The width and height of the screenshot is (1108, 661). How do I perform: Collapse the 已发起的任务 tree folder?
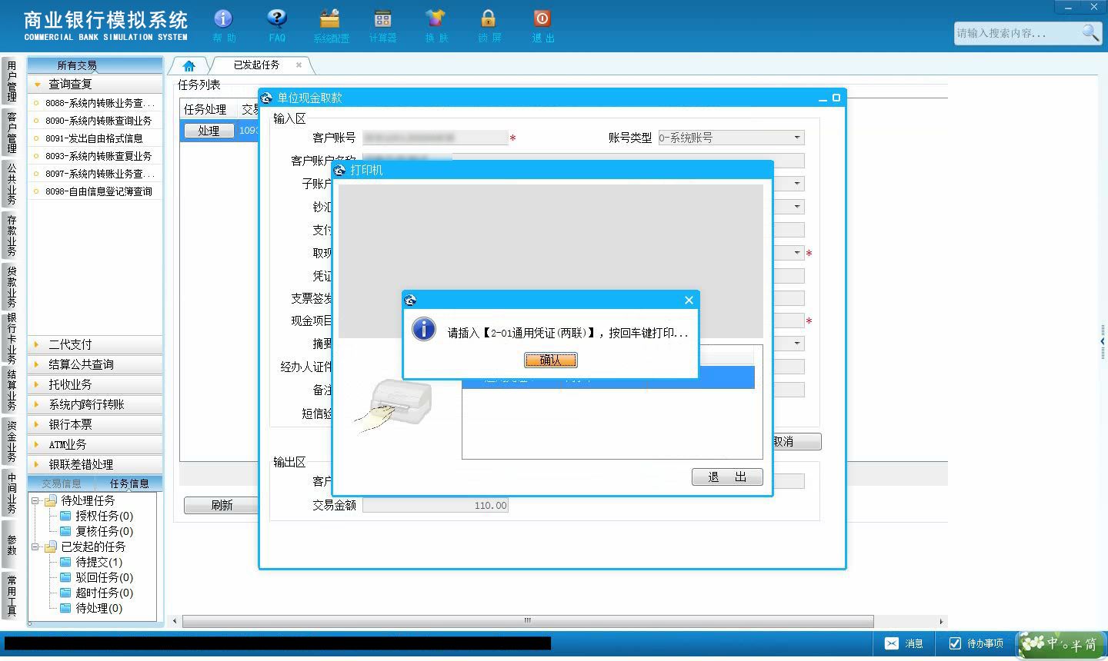(35, 546)
